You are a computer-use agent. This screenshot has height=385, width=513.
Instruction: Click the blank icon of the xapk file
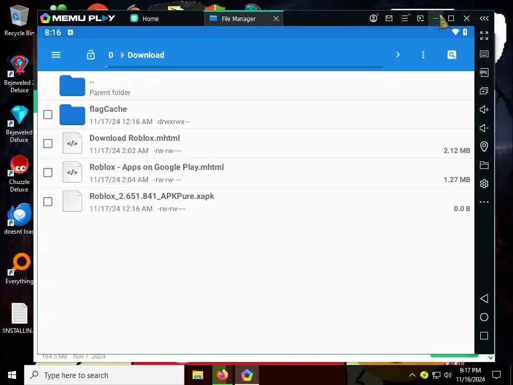[x=72, y=201]
